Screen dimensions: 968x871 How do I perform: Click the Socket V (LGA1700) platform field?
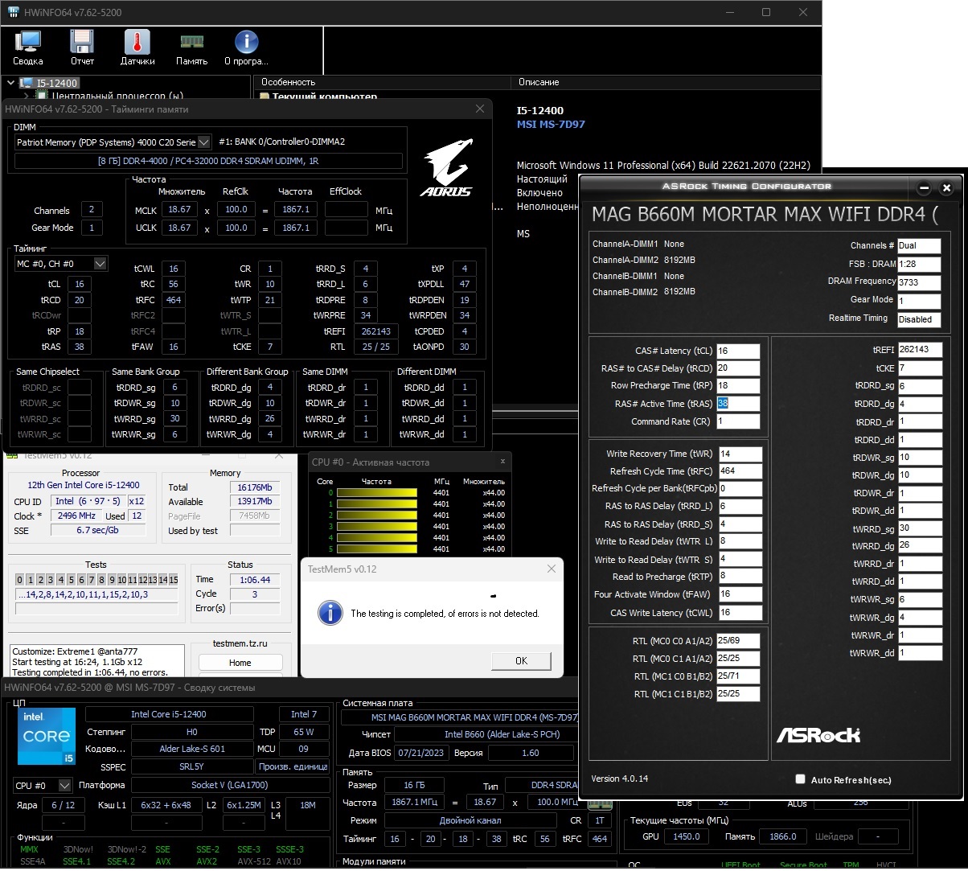(x=230, y=785)
